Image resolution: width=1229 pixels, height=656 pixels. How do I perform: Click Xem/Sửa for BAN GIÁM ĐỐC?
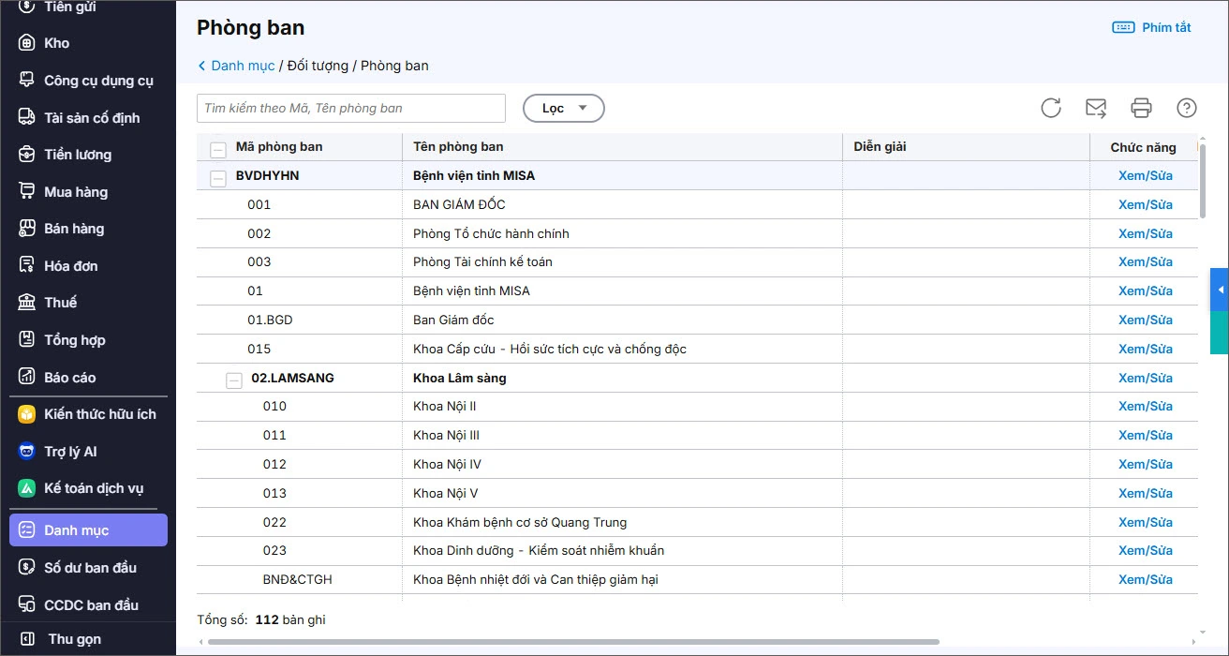tap(1145, 204)
